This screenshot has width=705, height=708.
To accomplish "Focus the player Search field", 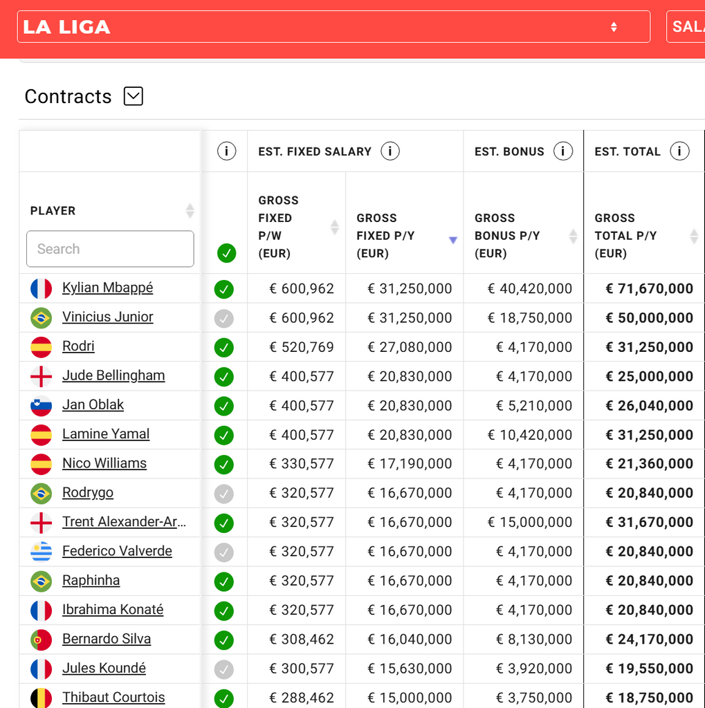I will (110, 249).
